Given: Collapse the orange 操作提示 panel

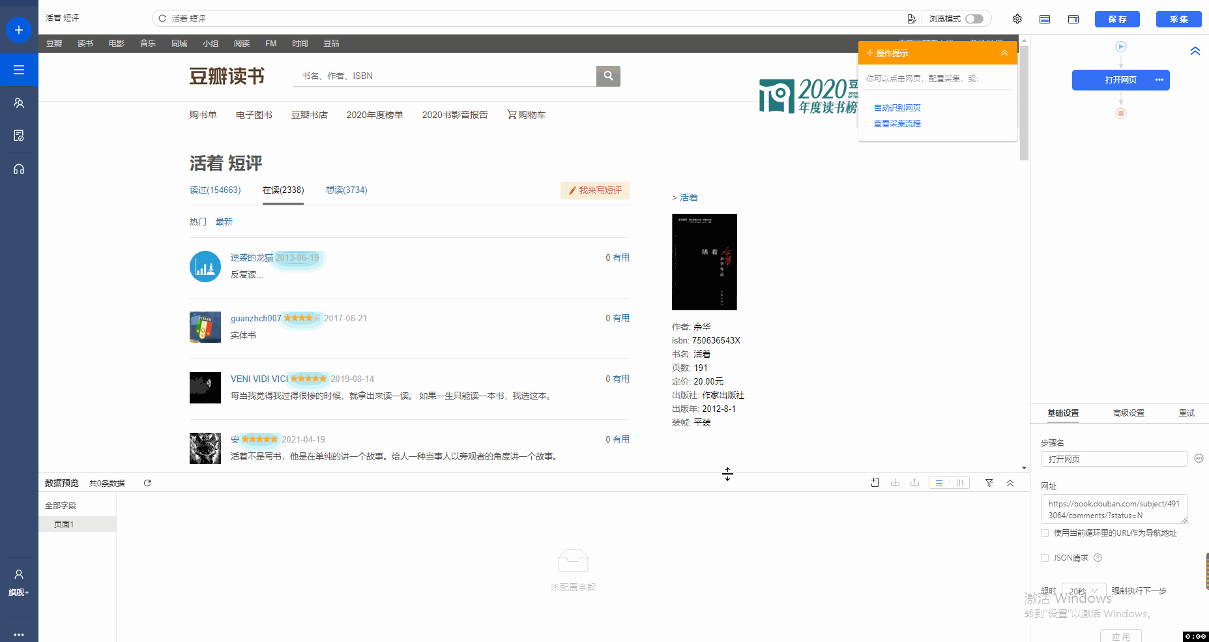Looking at the screenshot, I should coord(1004,53).
